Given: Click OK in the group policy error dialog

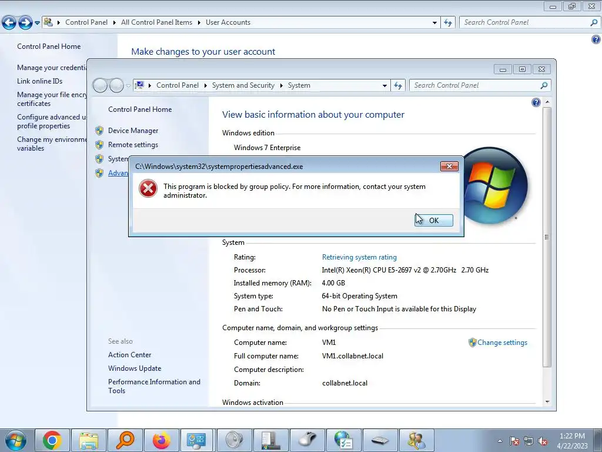Looking at the screenshot, I should coord(433,220).
